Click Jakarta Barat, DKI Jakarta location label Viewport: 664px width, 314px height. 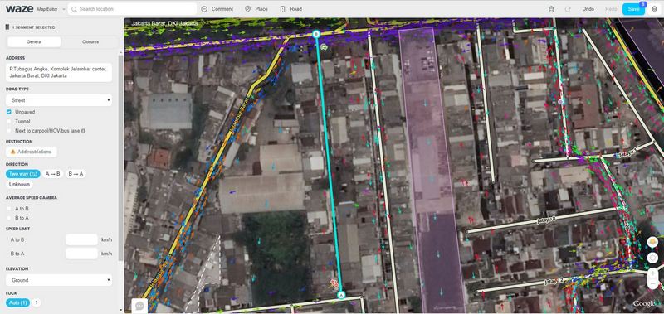(x=164, y=24)
